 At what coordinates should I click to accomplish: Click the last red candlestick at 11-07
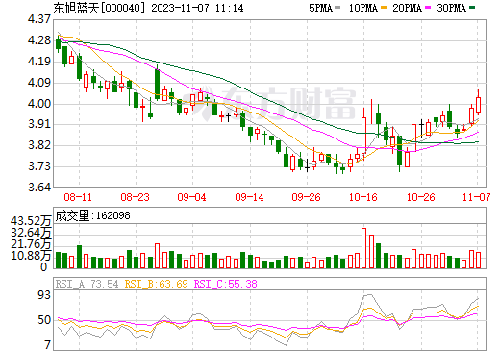click(x=479, y=103)
